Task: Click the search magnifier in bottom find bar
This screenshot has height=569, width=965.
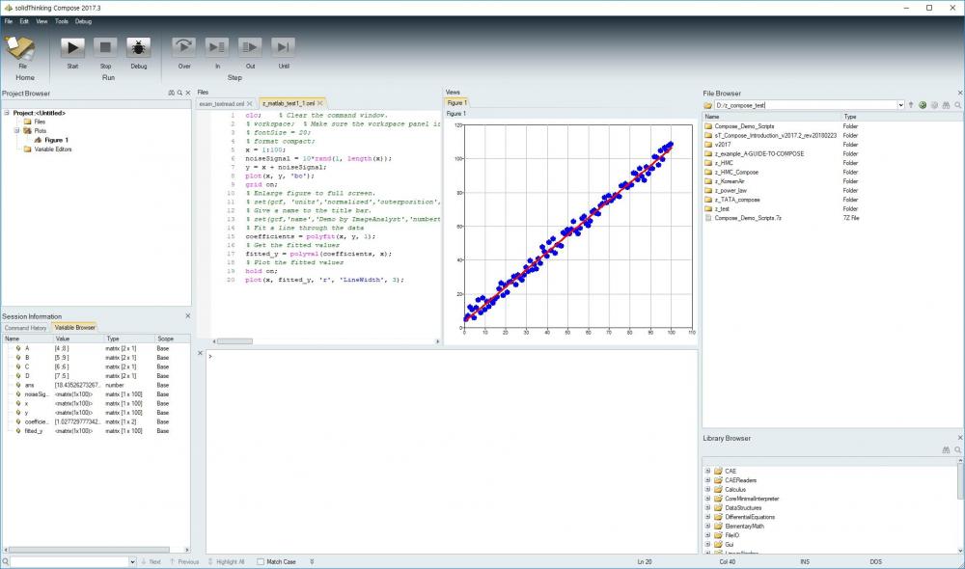Action: pyautogui.click(x=6, y=561)
